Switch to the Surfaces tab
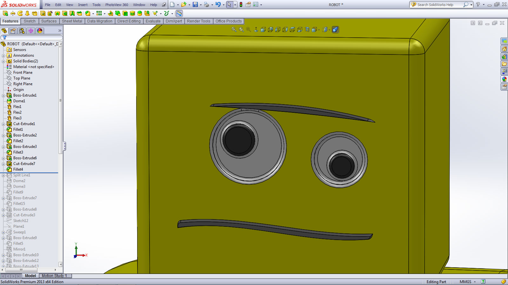508x285 pixels. point(49,21)
